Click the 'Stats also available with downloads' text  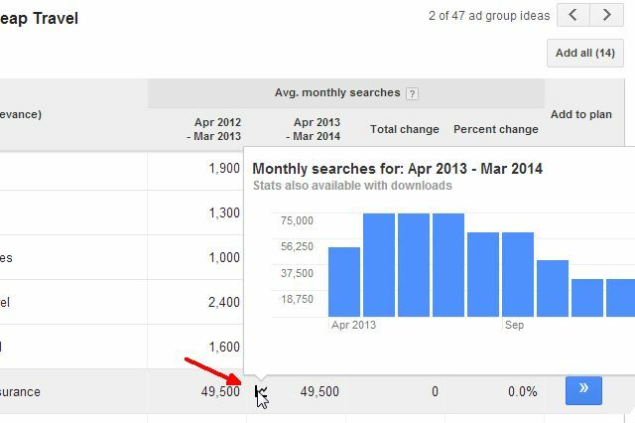352,186
